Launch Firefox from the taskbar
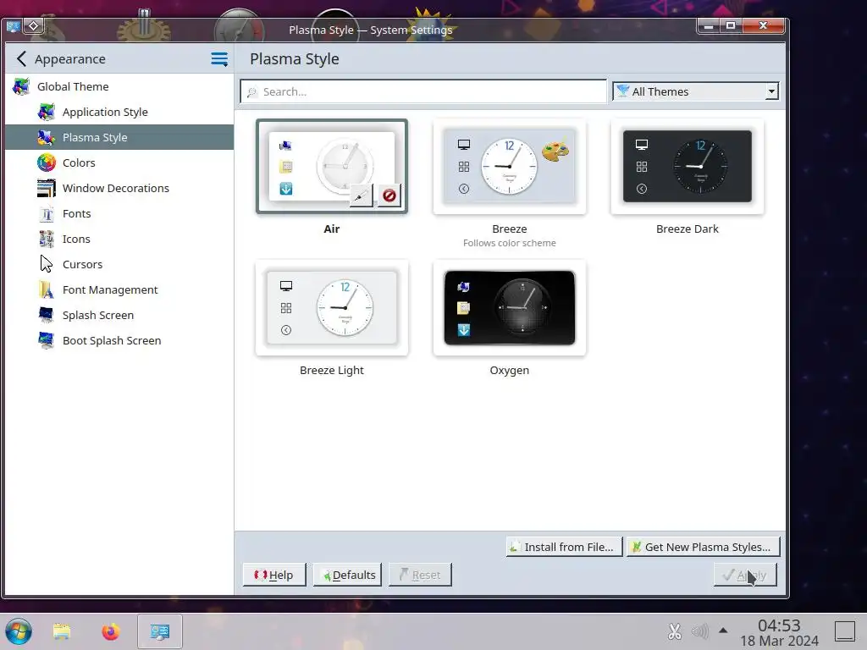The height and width of the screenshot is (650, 867). pyautogui.click(x=111, y=631)
